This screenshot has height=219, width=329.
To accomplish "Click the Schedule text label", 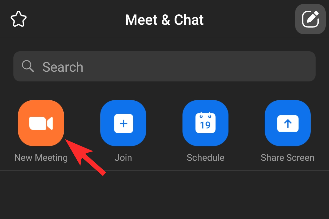I will (x=206, y=158).
